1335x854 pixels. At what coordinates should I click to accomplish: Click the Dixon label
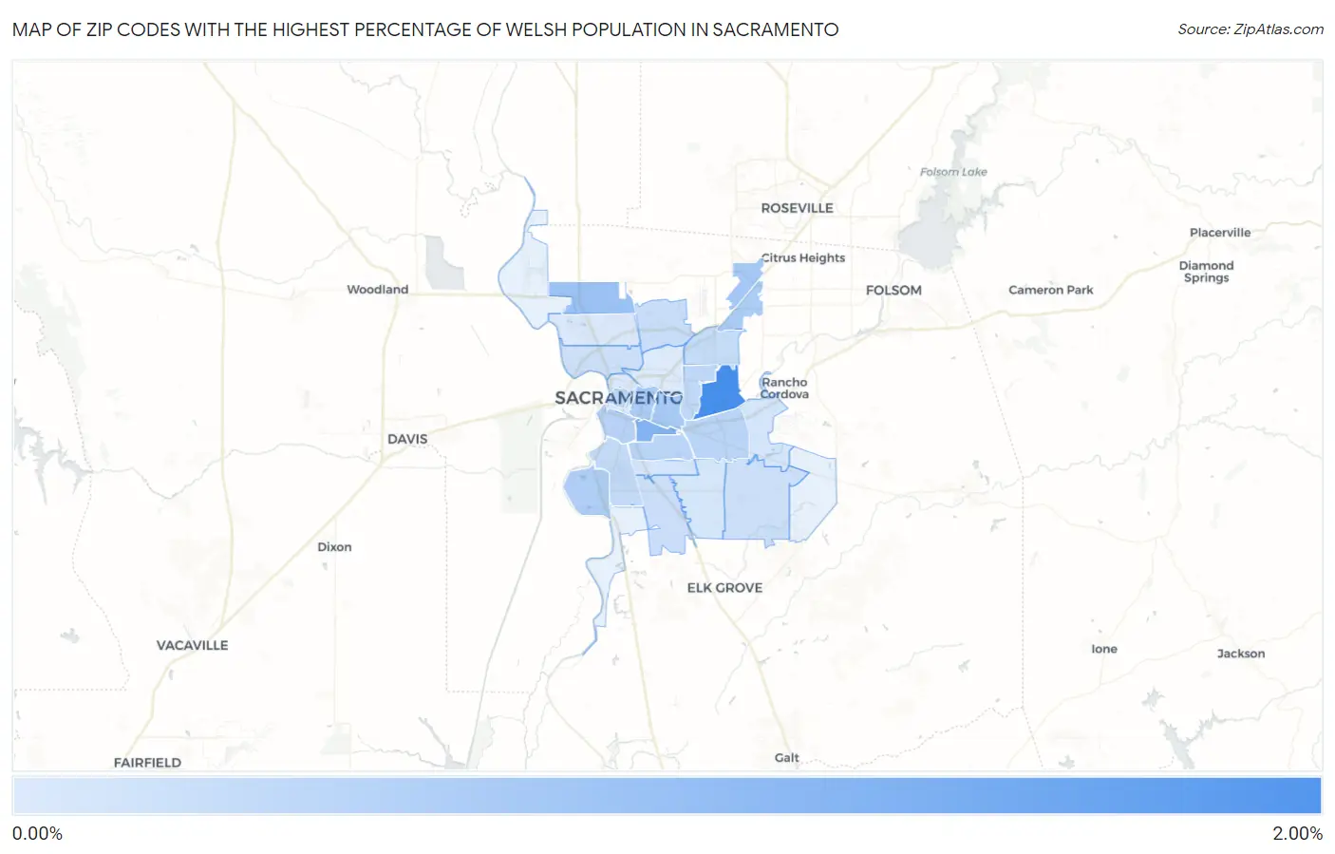(334, 547)
